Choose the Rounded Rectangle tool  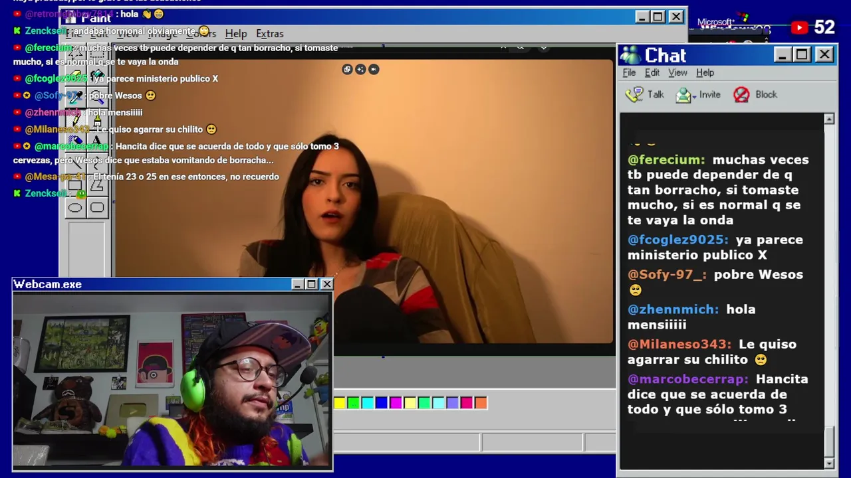pos(97,208)
